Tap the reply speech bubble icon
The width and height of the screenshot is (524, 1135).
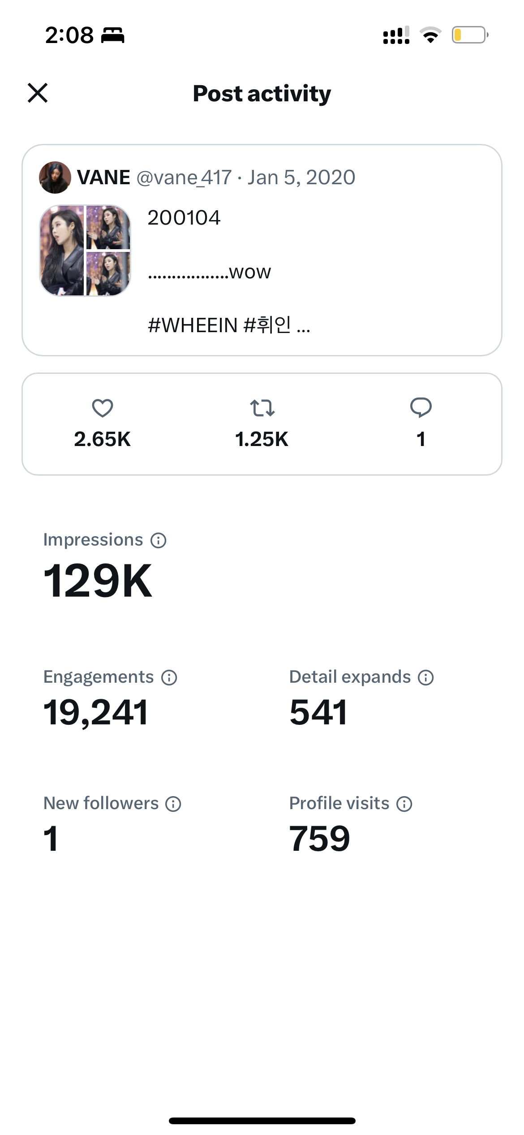click(x=421, y=408)
